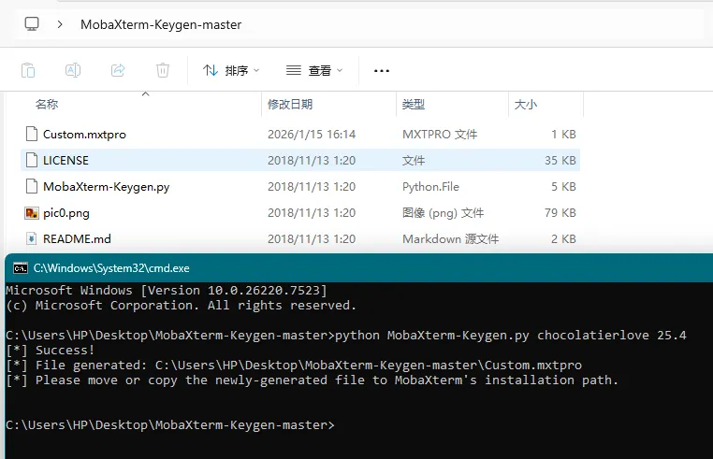713x459 pixels.
Task: Click the Share icon in toolbar
Action: click(118, 70)
